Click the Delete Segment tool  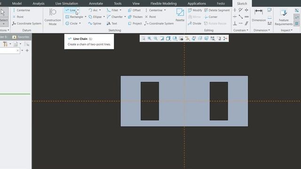217,10
